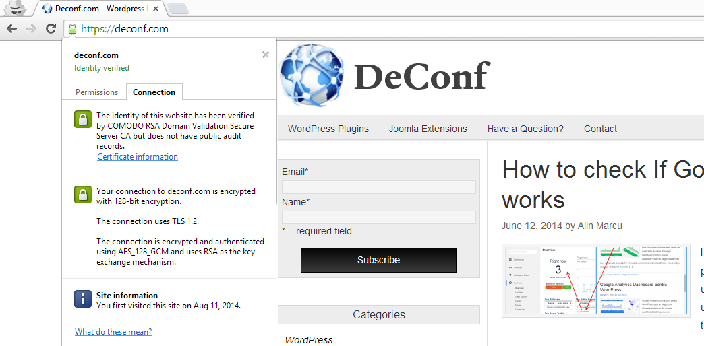Click the certificate identity lock icon
The height and width of the screenshot is (346, 704).
[x=83, y=119]
